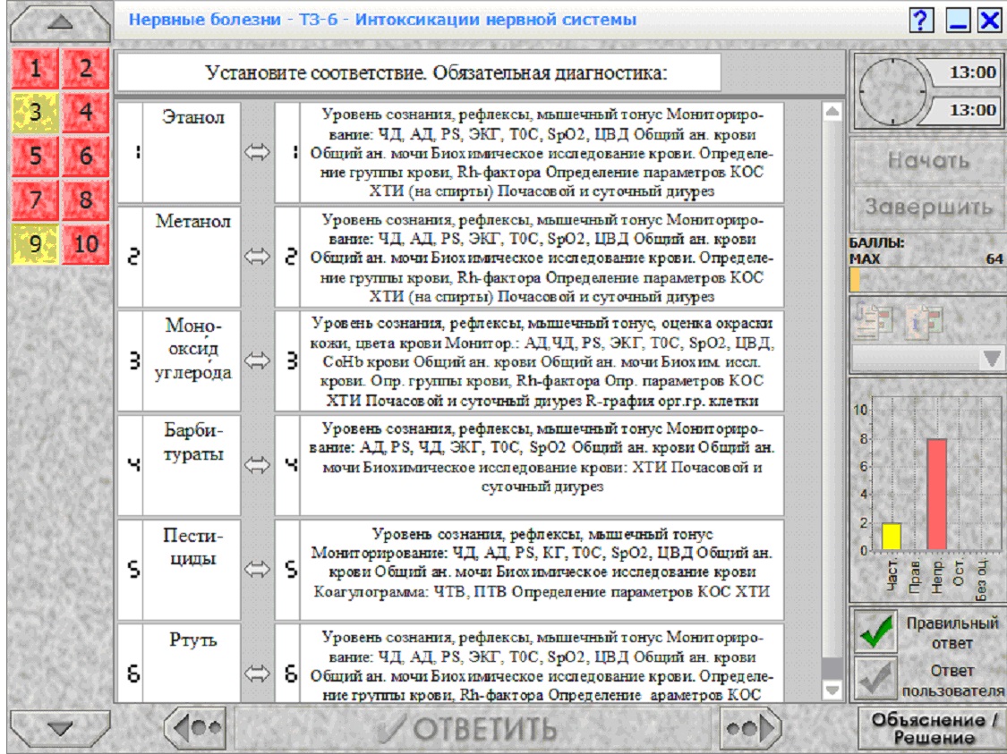Viewport: 1007px width, 754px height.
Task: Go to next question arrow button
Action: (750, 728)
